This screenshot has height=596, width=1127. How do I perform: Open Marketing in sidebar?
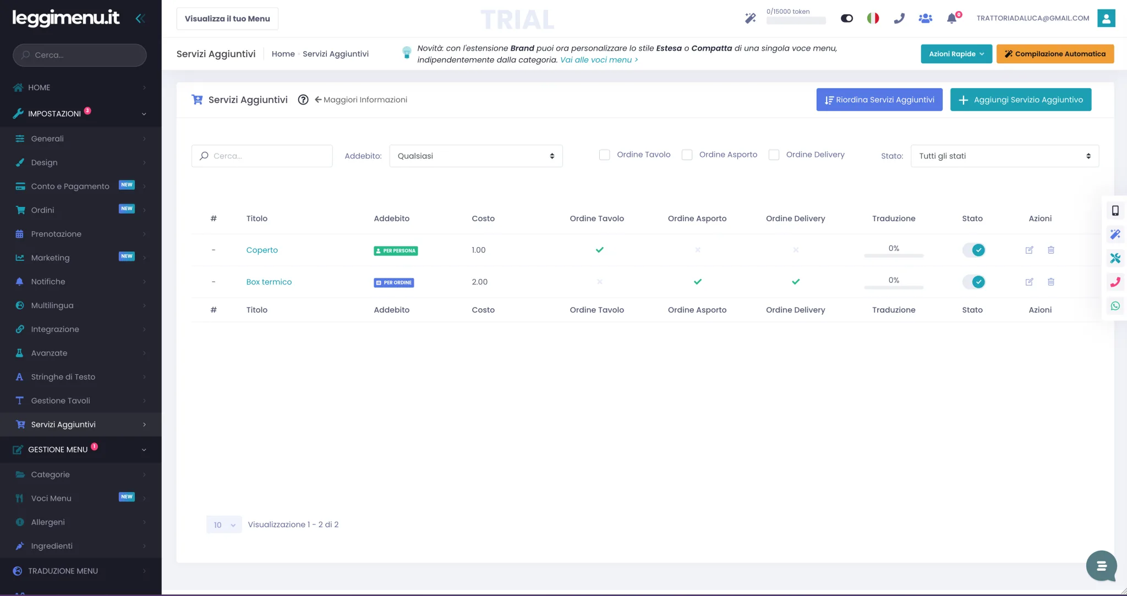[x=81, y=258]
